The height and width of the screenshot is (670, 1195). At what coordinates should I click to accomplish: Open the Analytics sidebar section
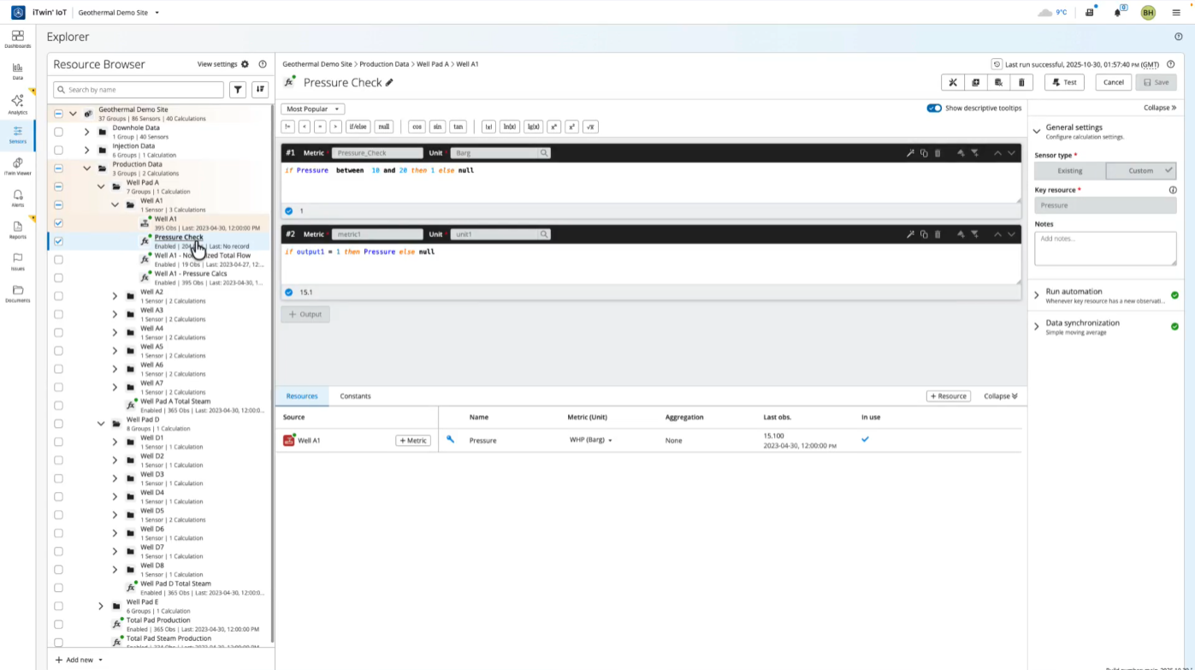tap(17, 104)
